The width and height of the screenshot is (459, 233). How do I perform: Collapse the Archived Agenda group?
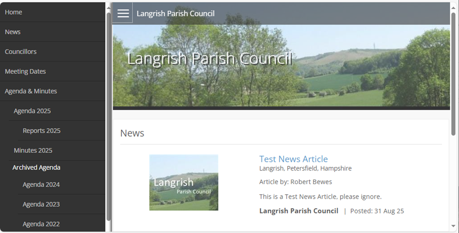click(36, 167)
